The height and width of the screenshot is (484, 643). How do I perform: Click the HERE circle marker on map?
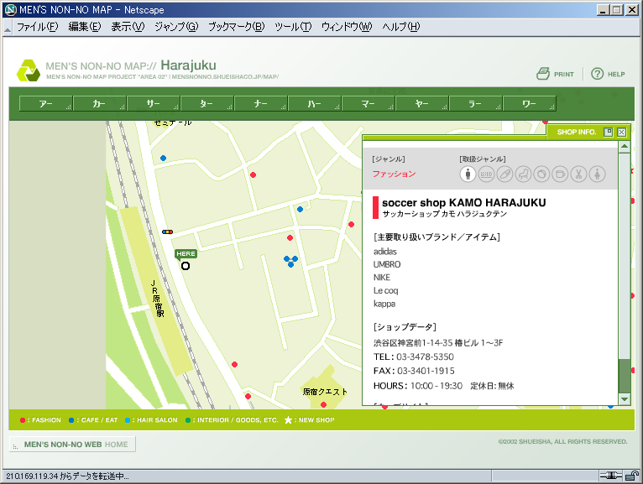coord(186,266)
